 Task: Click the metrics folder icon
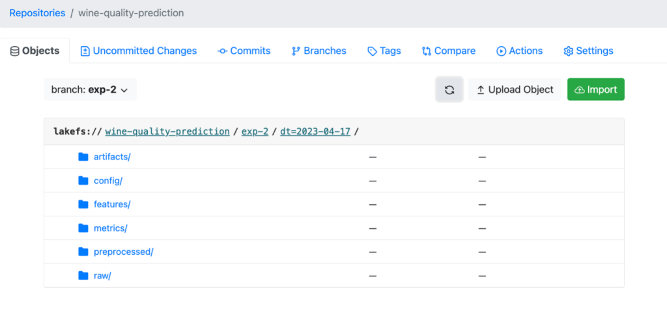pyautogui.click(x=83, y=228)
